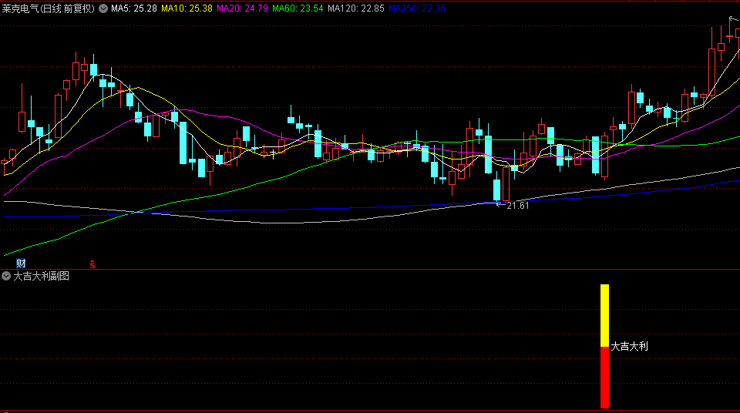Click the 21.61 low price annotation
Viewport: 740px width, 413px height.
tap(518, 206)
